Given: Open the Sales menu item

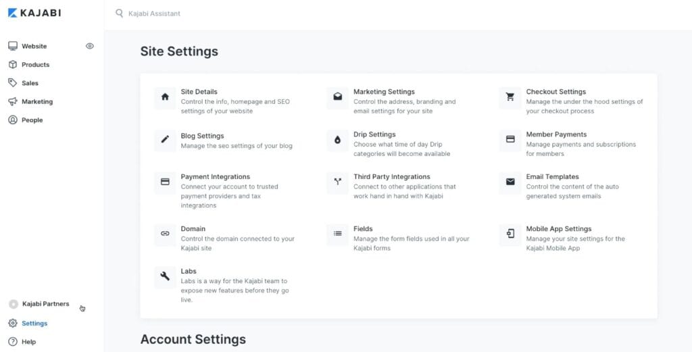Looking at the screenshot, I should [30, 83].
